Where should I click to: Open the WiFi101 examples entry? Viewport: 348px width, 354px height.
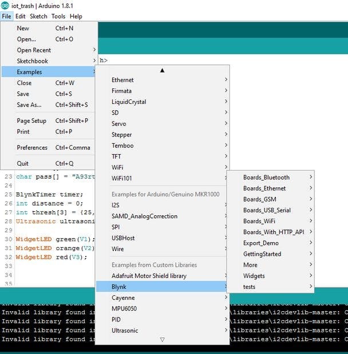161,178
